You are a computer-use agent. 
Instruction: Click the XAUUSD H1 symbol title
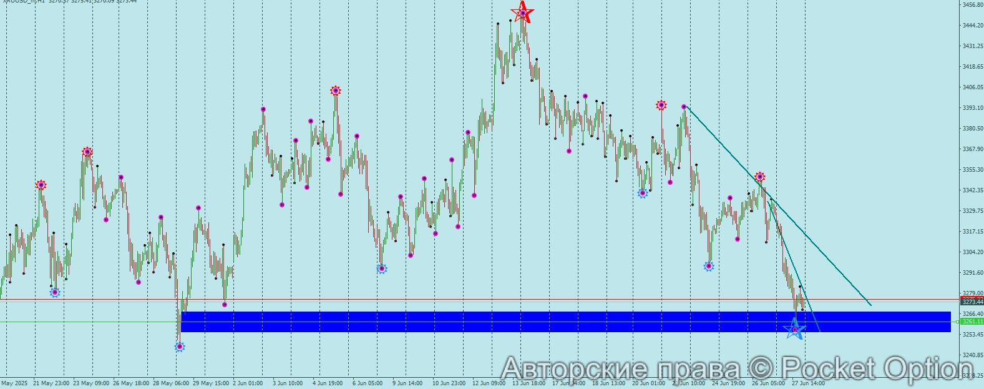[69, 2]
